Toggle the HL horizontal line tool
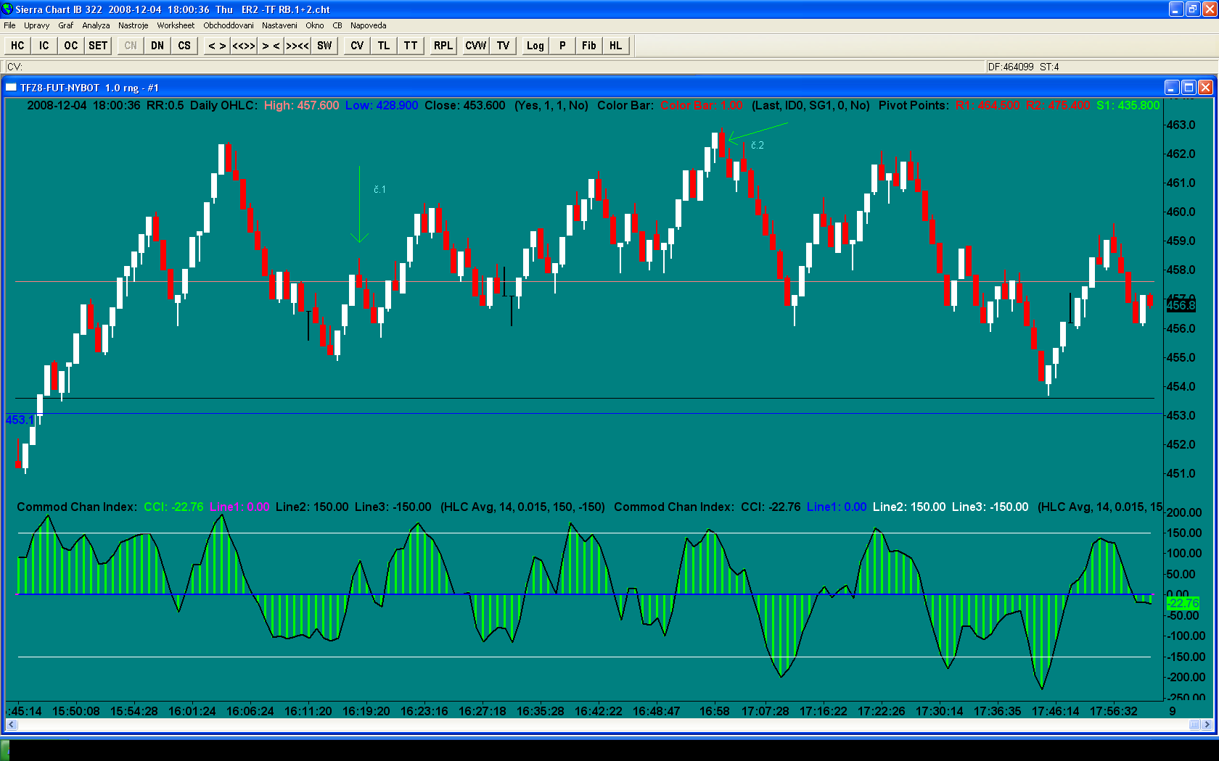1219x761 pixels. click(615, 46)
